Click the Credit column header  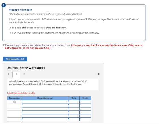click(x=85, y=98)
